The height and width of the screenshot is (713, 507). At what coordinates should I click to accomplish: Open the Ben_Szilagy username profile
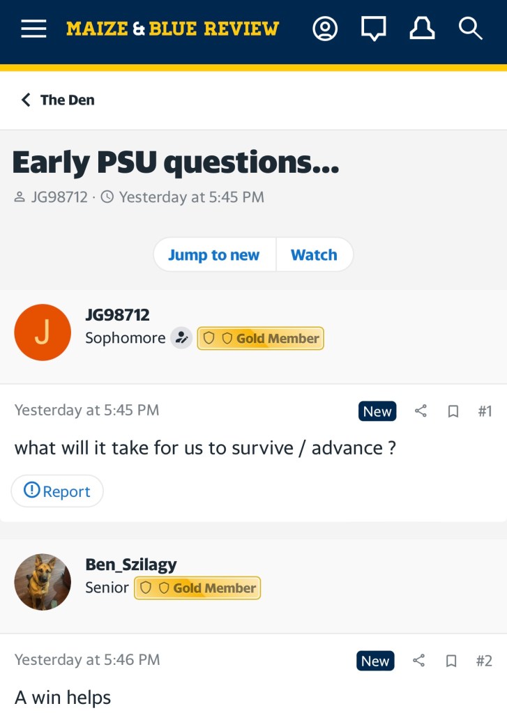(131, 565)
